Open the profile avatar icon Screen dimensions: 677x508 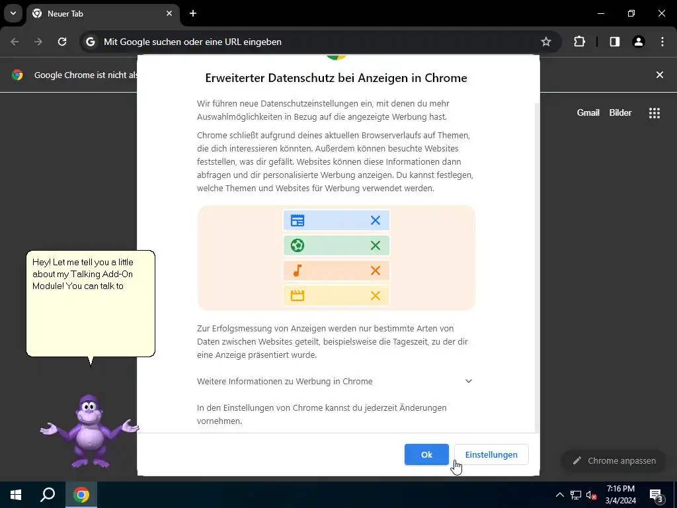pos(638,42)
